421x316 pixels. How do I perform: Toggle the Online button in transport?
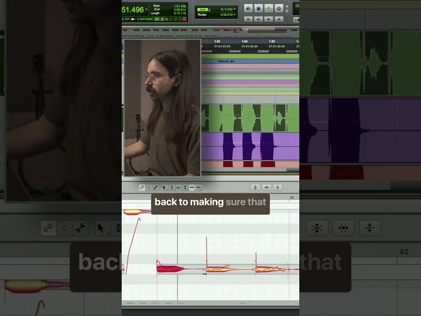(x=248, y=9)
